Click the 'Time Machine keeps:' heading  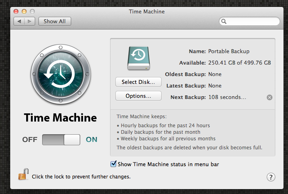tap(142, 117)
